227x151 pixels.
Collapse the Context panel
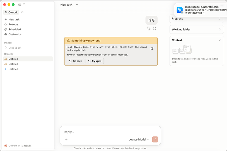pos(220,40)
